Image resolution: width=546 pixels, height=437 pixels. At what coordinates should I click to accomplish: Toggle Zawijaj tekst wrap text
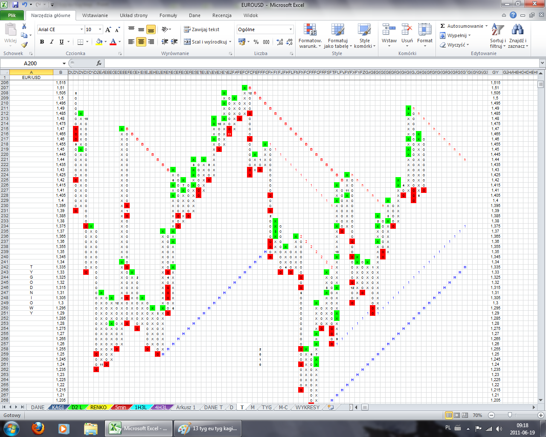202,29
